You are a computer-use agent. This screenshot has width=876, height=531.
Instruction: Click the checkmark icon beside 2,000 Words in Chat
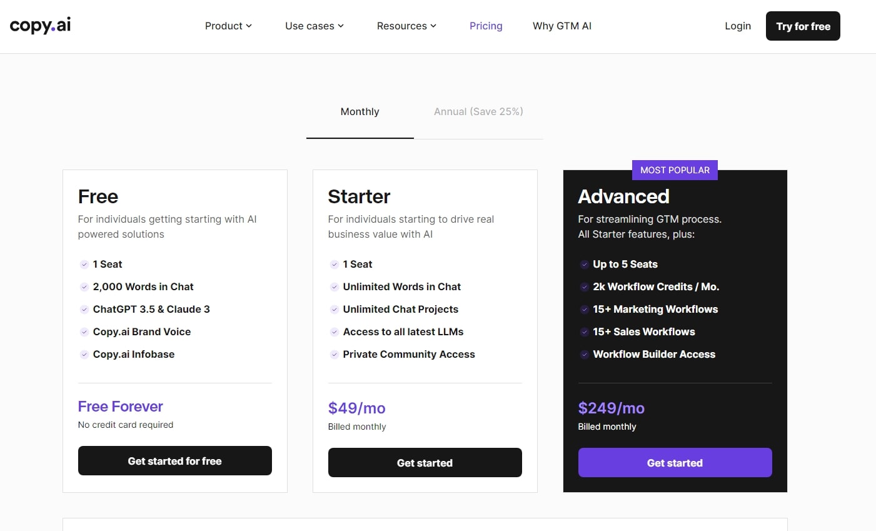pos(84,287)
